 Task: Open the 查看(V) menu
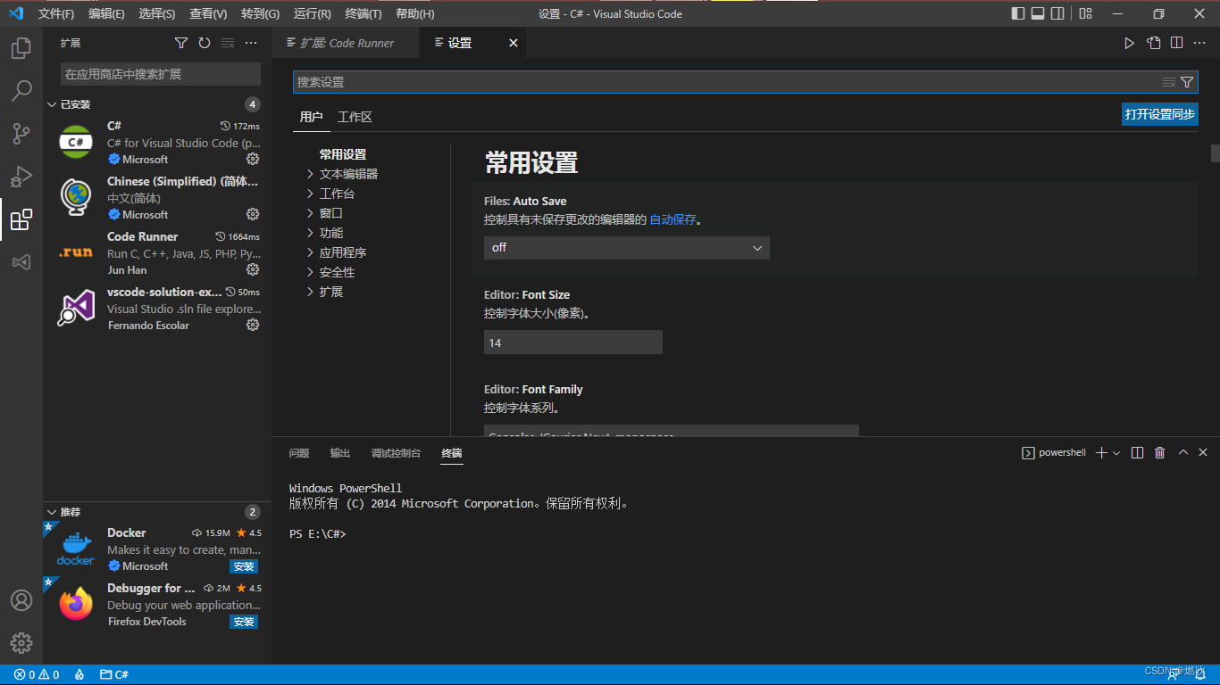pos(208,14)
